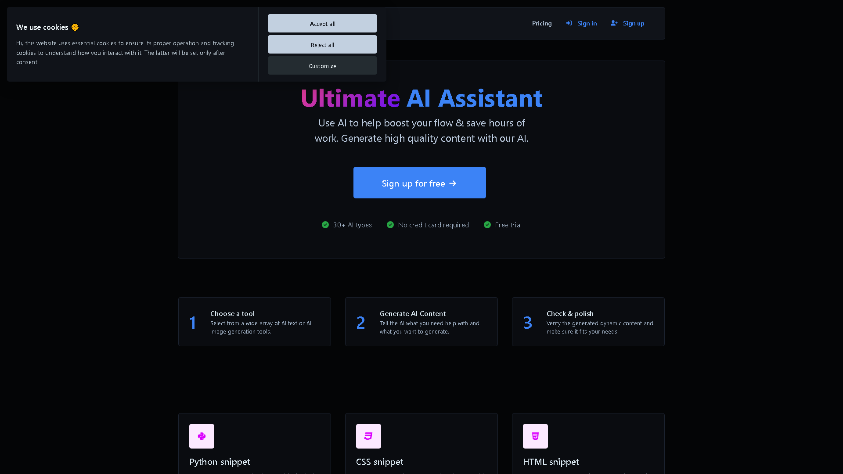The width and height of the screenshot is (843, 474).
Task: Click the checkmark beside '30+ AI types'
Action: (x=325, y=225)
